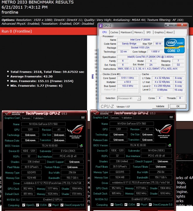
Task: Minimize the CPU-Z window
Action: coord(168,25)
